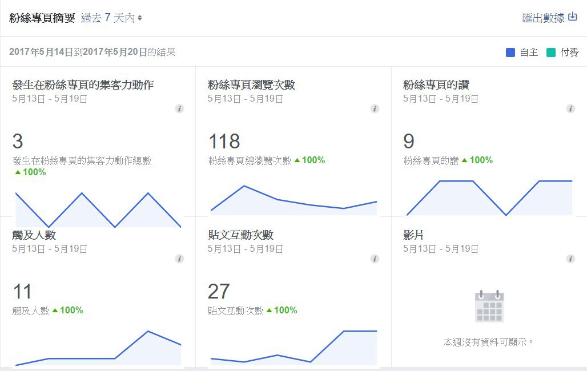Screen dimensions: 587x371
Task: Open the 貼文互動次數 card title
Action: 240,235
